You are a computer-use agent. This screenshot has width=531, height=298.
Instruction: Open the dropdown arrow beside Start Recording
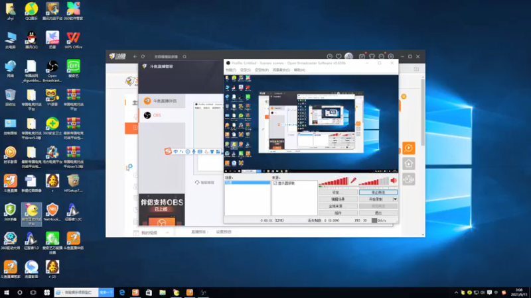coord(395,199)
